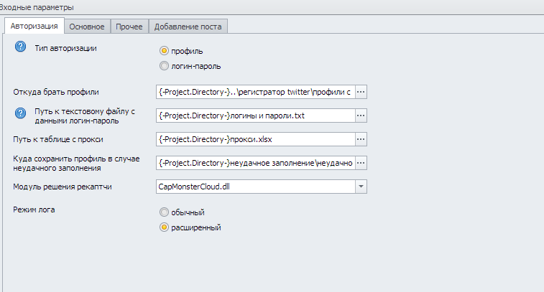Expand the captcha module dropdown arrow
This screenshot has height=292, width=544.
coord(361,187)
